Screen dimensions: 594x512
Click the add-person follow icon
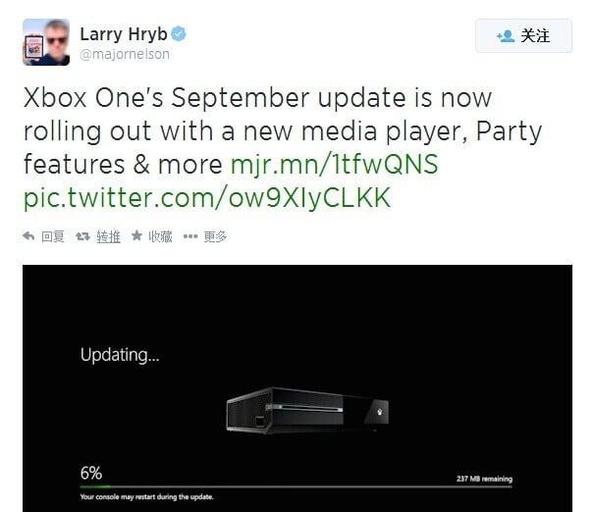[506, 36]
